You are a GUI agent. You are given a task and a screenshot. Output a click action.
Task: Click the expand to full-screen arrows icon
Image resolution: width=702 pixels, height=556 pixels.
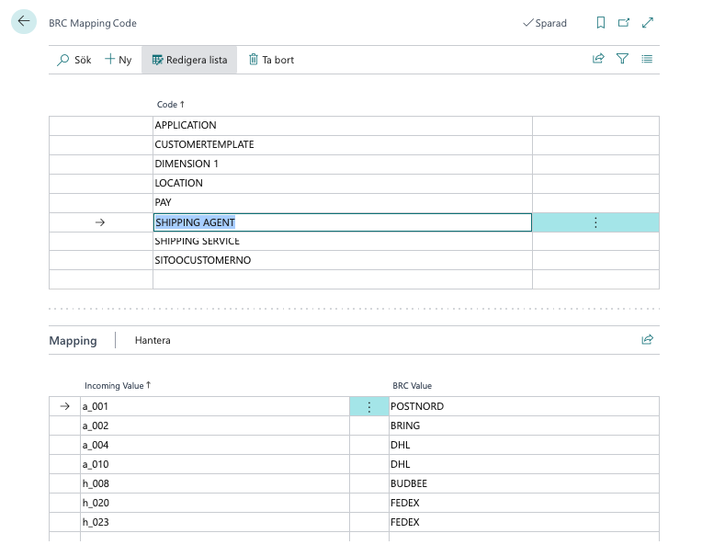648,23
